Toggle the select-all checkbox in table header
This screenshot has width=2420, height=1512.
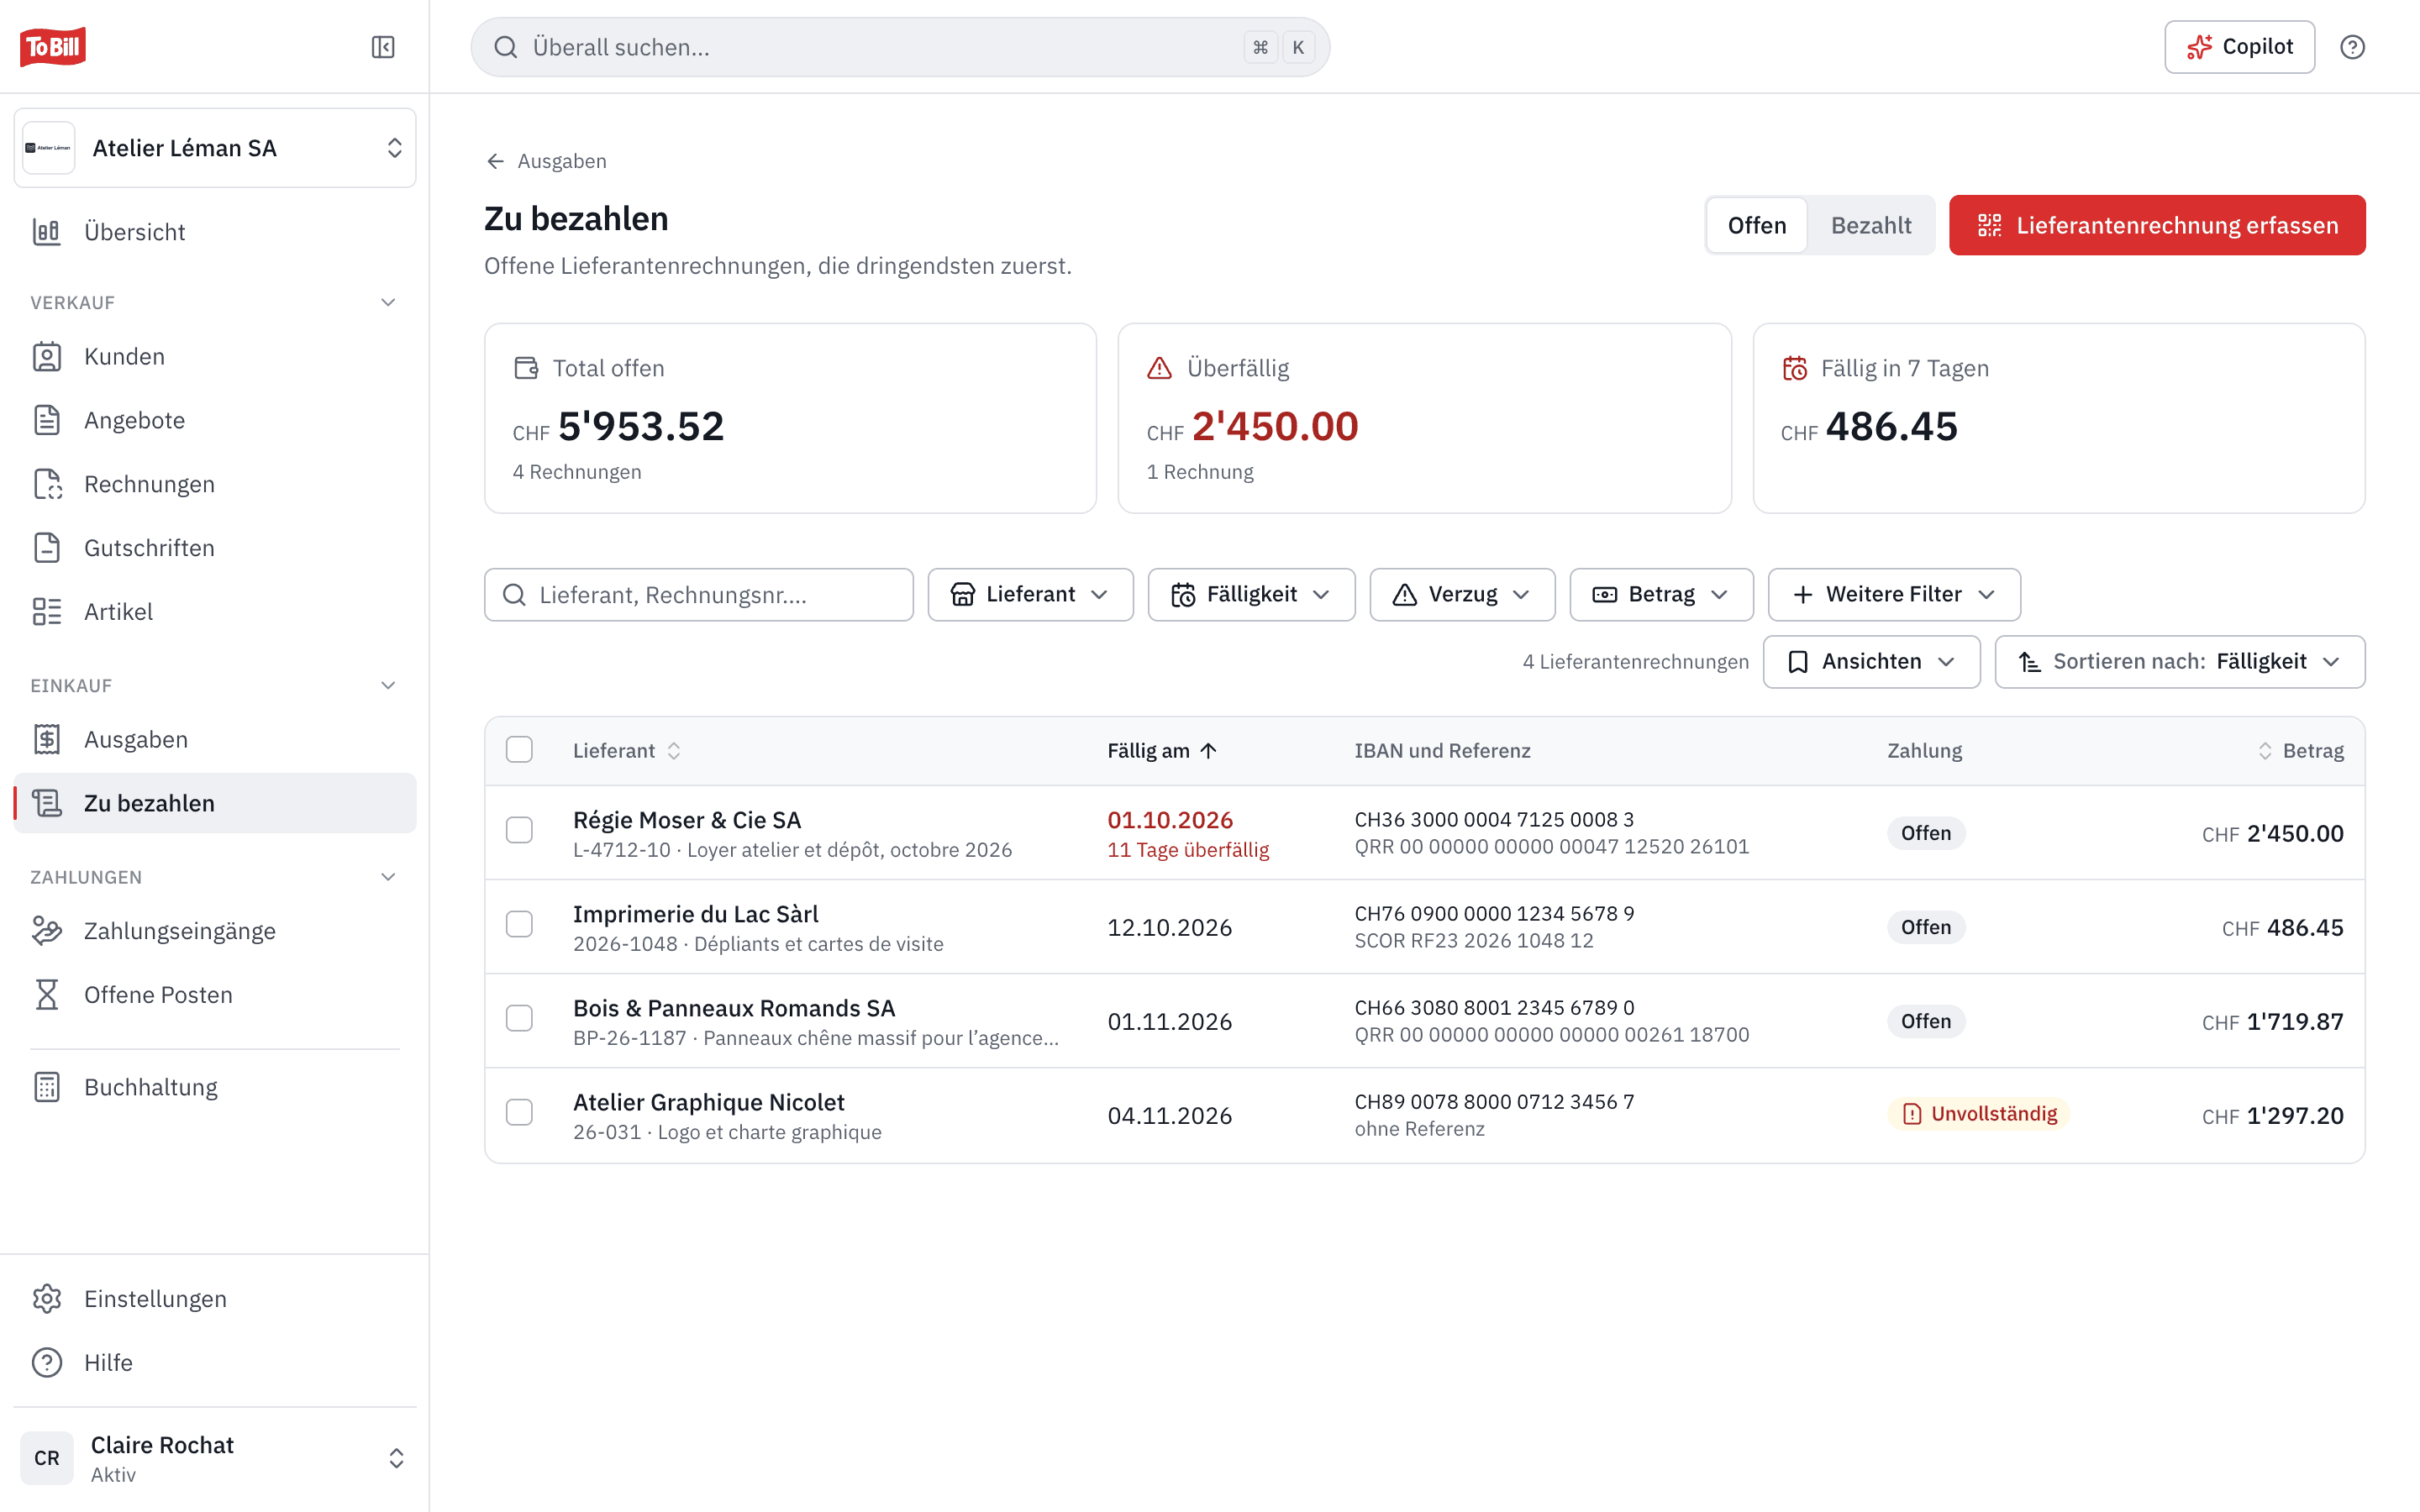point(519,750)
